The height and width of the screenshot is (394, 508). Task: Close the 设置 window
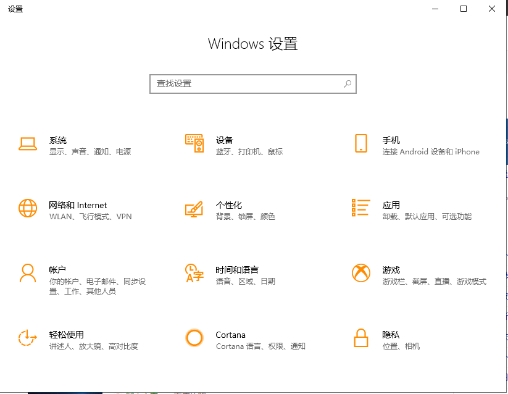click(x=492, y=9)
